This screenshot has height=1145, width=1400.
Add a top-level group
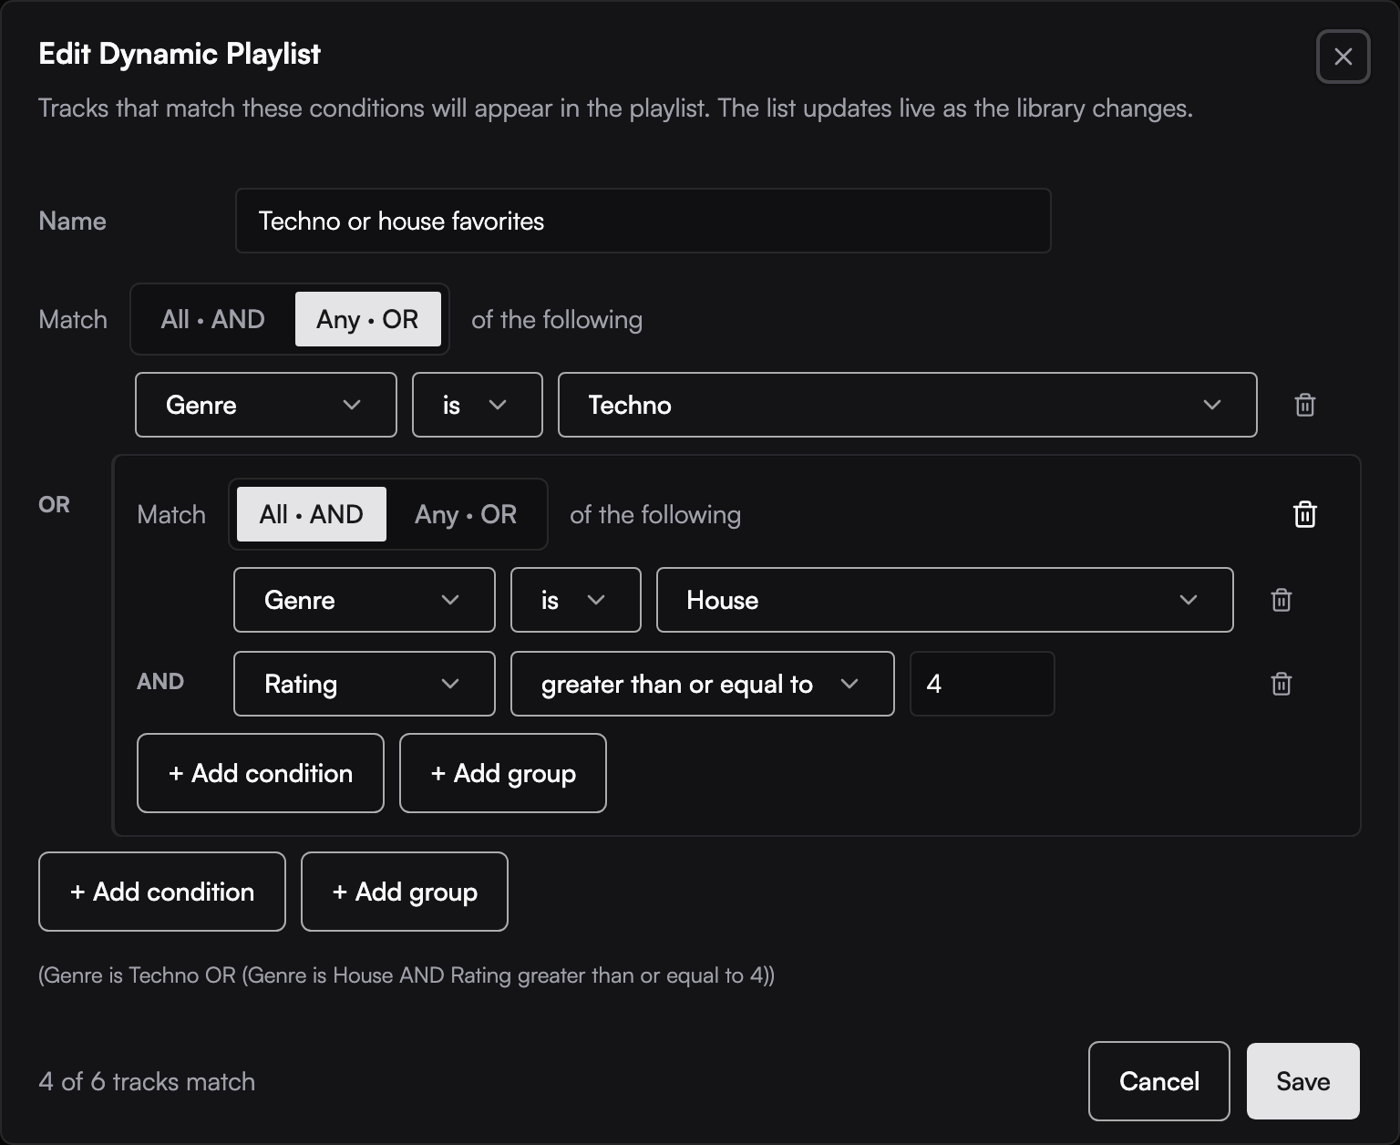405,892
